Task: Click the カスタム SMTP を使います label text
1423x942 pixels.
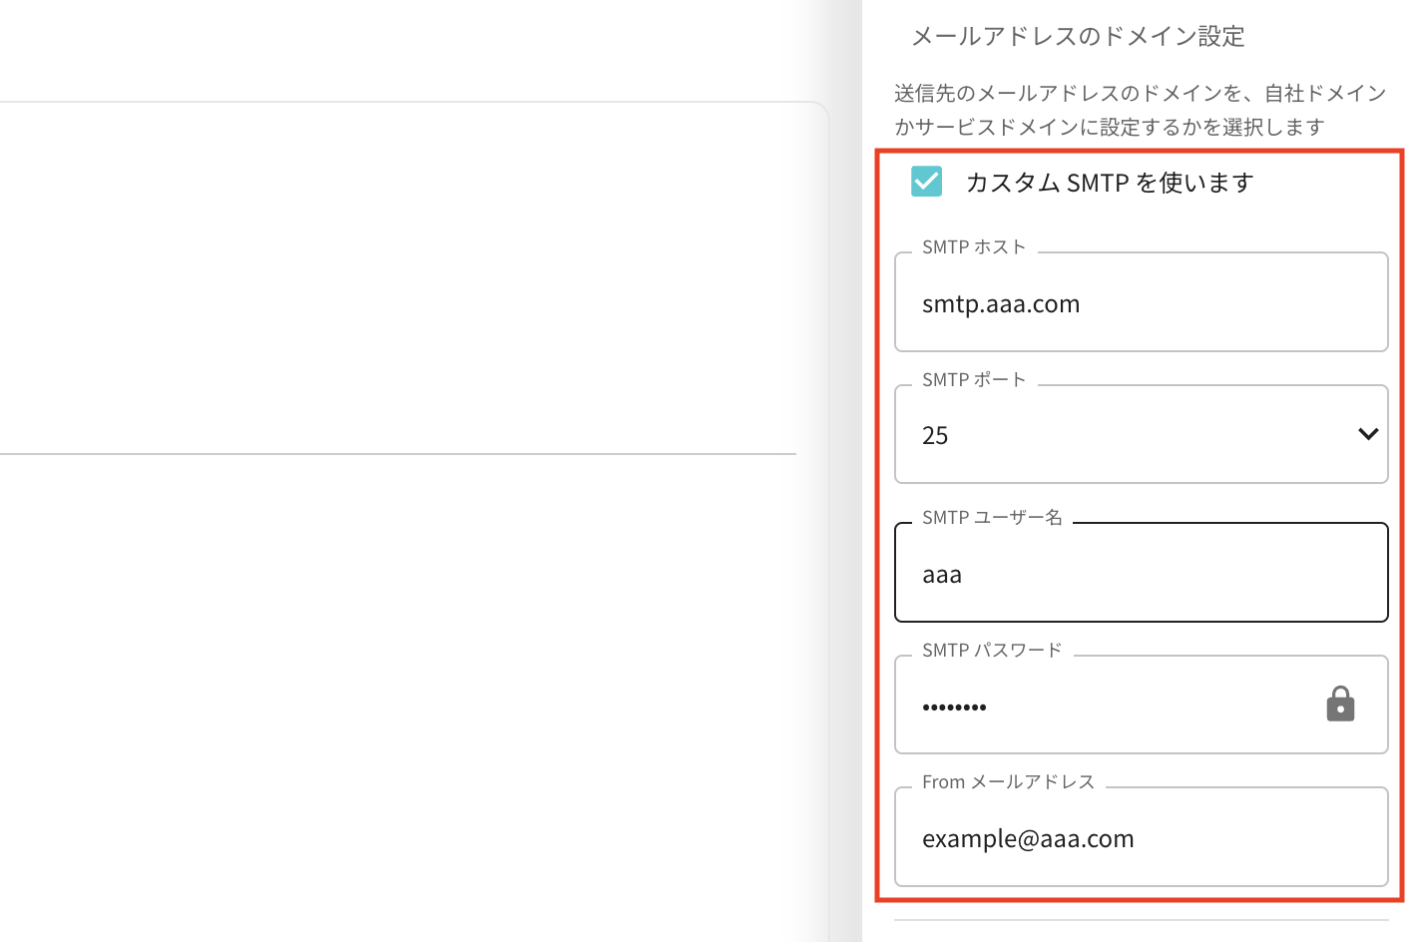Action: click(x=1110, y=183)
